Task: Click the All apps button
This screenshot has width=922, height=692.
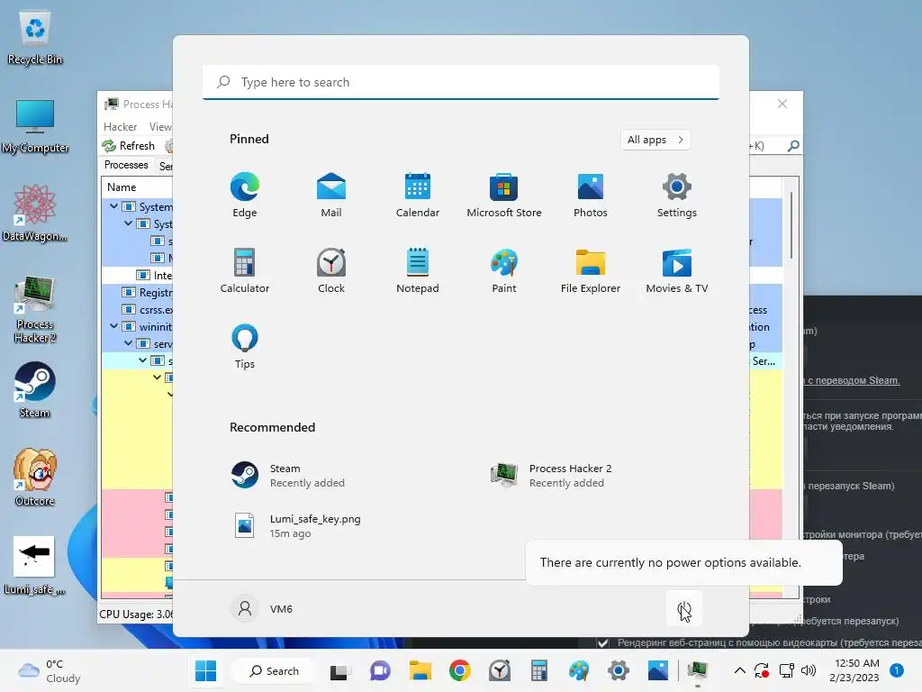Action: click(655, 140)
